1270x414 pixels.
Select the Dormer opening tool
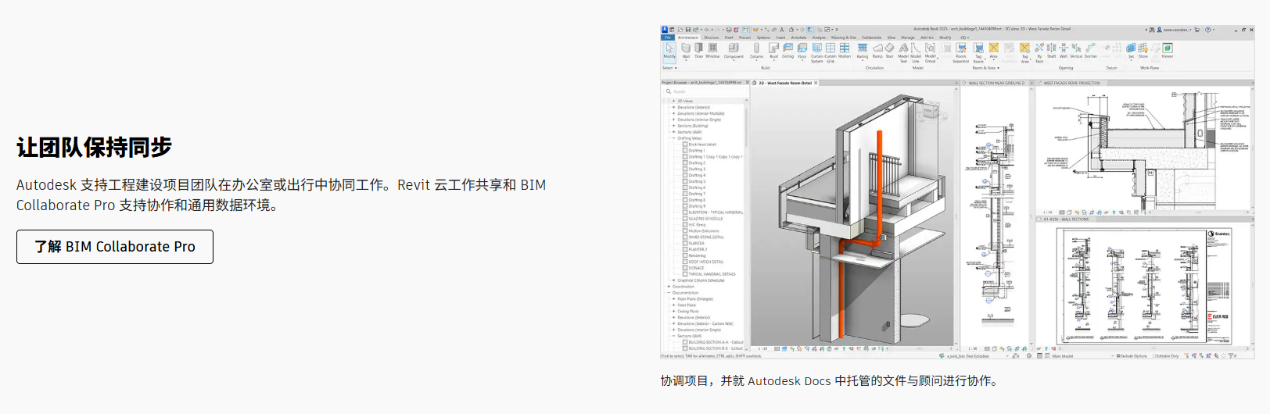[1090, 50]
